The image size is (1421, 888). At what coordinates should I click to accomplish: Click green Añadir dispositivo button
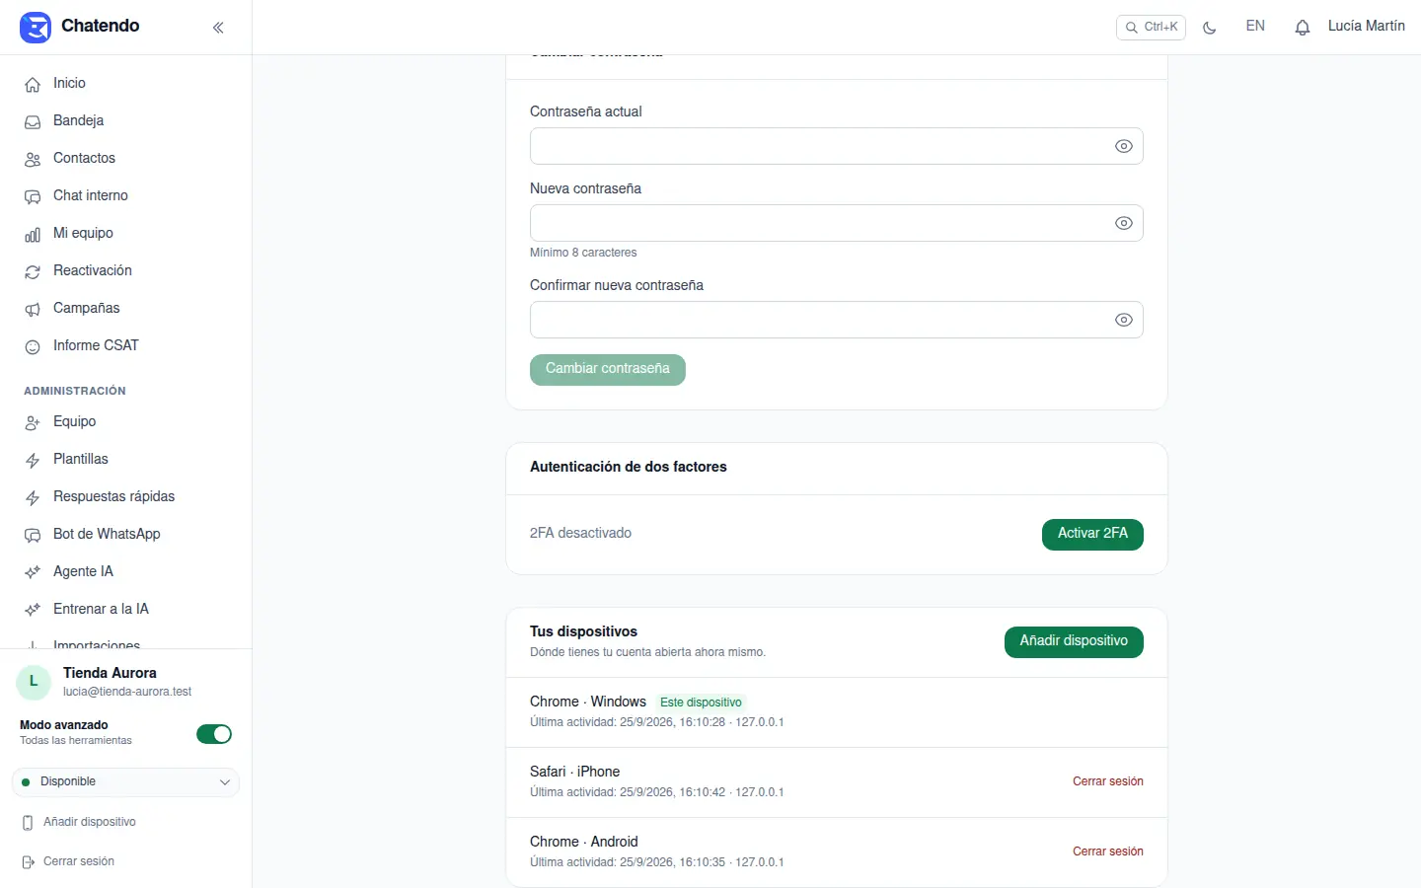tap(1074, 641)
